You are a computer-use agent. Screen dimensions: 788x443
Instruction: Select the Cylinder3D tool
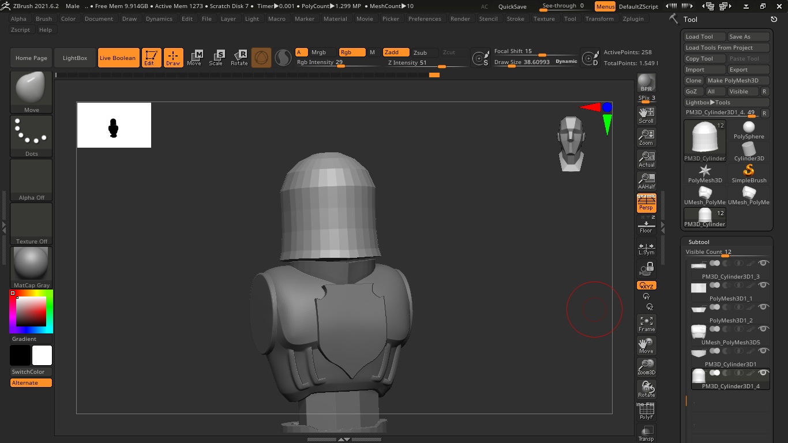pyautogui.click(x=749, y=152)
